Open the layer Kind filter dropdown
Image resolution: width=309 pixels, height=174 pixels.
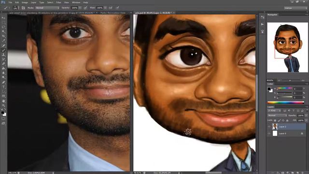(x=275, y=111)
